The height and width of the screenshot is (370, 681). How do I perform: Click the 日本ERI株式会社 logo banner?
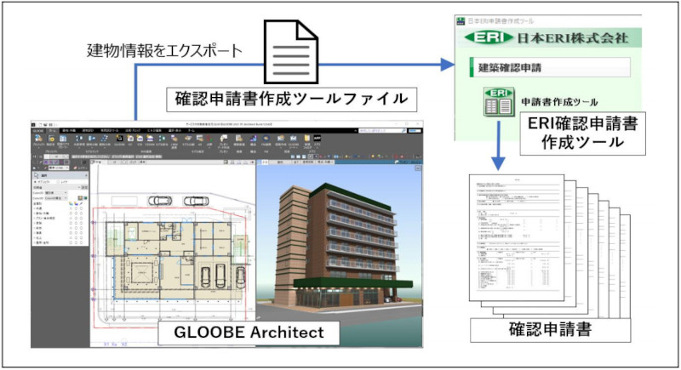(x=548, y=37)
